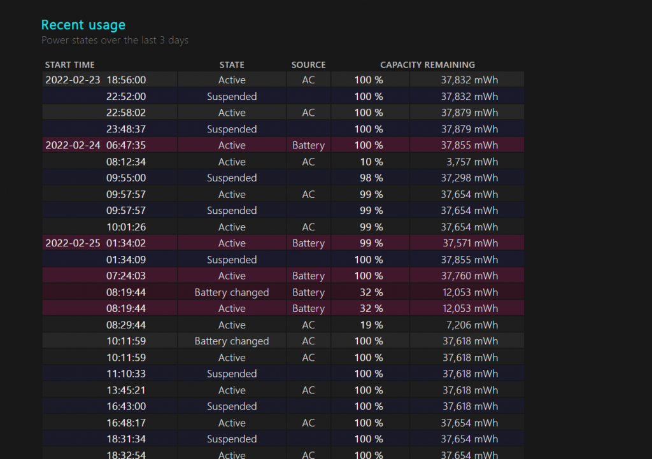652x459 pixels.
Task: Click the Recent usage heading
Action: pyautogui.click(x=83, y=25)
